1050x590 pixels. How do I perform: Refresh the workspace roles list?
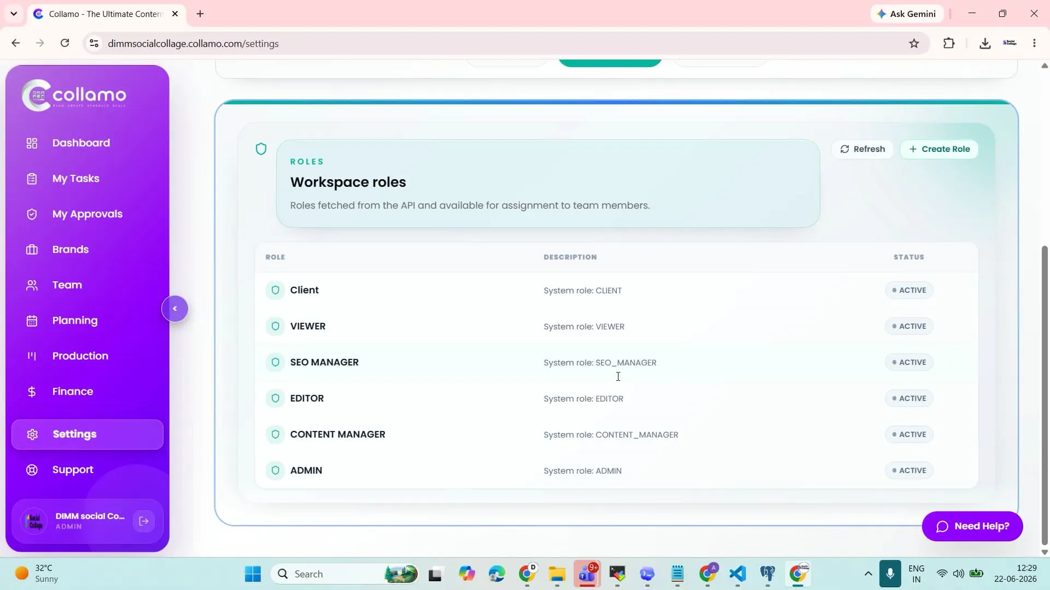[862, 149]
